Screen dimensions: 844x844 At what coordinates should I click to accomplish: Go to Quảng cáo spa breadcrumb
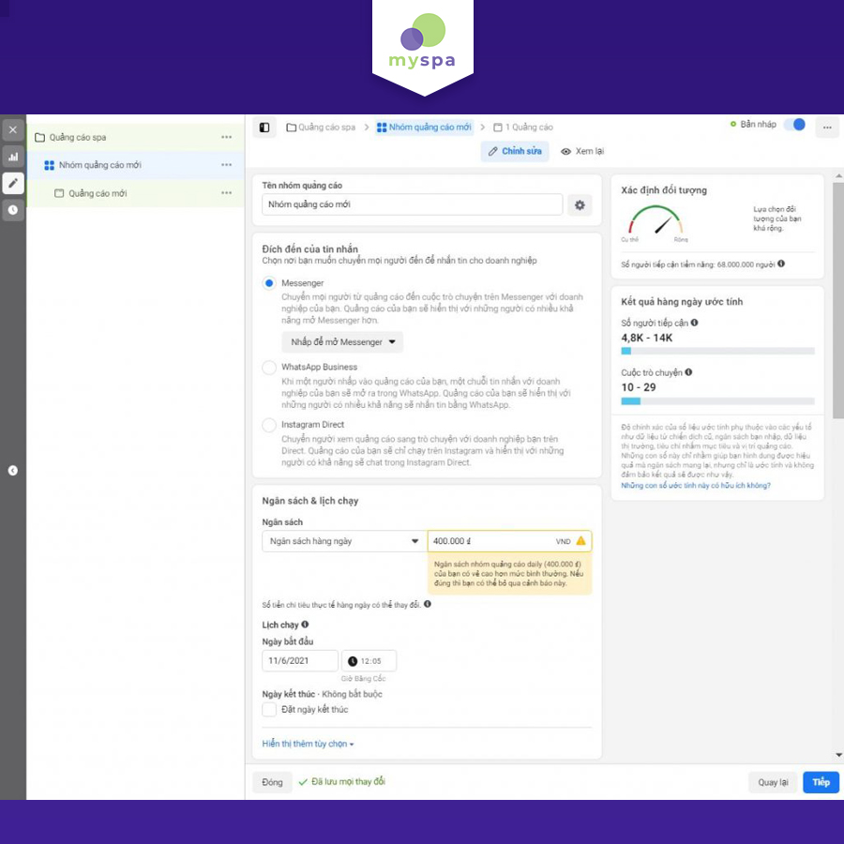[321, 128]
